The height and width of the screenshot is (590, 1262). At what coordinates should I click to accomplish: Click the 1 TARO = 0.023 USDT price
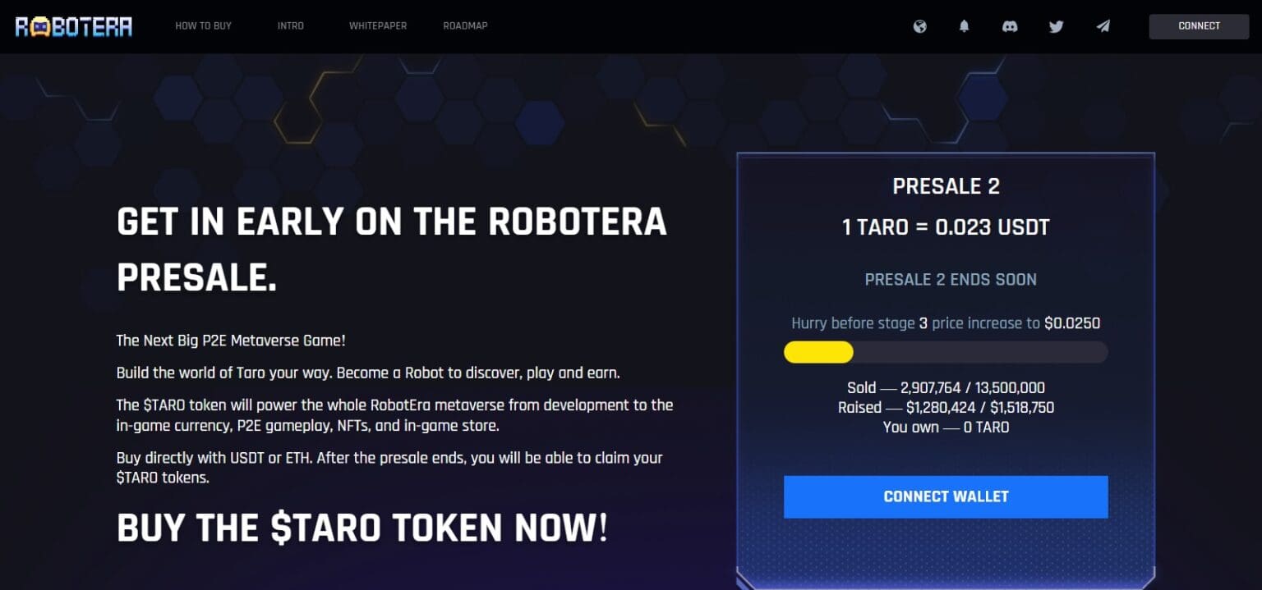coord(946,227)
